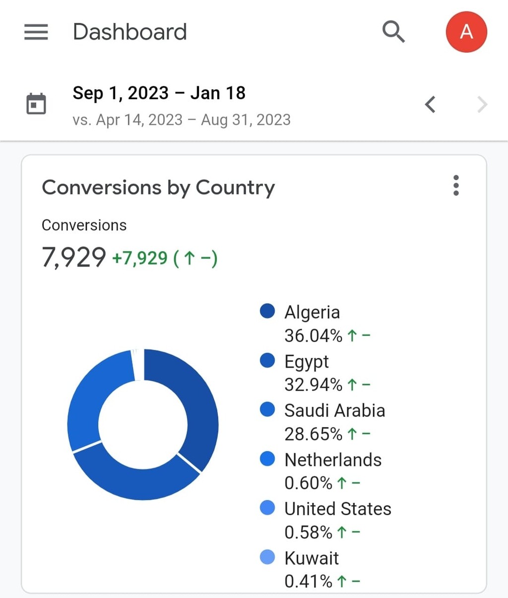This screenshot has width=508, height=598.
Task: Open the red account avatar A
Action: 466,32
